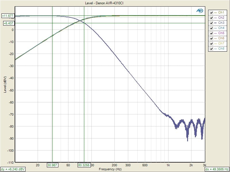The height and width of the screenshot is (172, 230).
Task: Select the +5.437 horizontal cursor label
Action: pyautogui.click(x=8, y=23)
